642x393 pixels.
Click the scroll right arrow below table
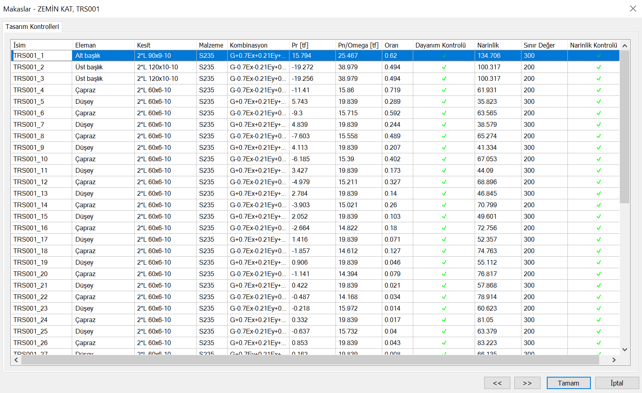(614, 360)
